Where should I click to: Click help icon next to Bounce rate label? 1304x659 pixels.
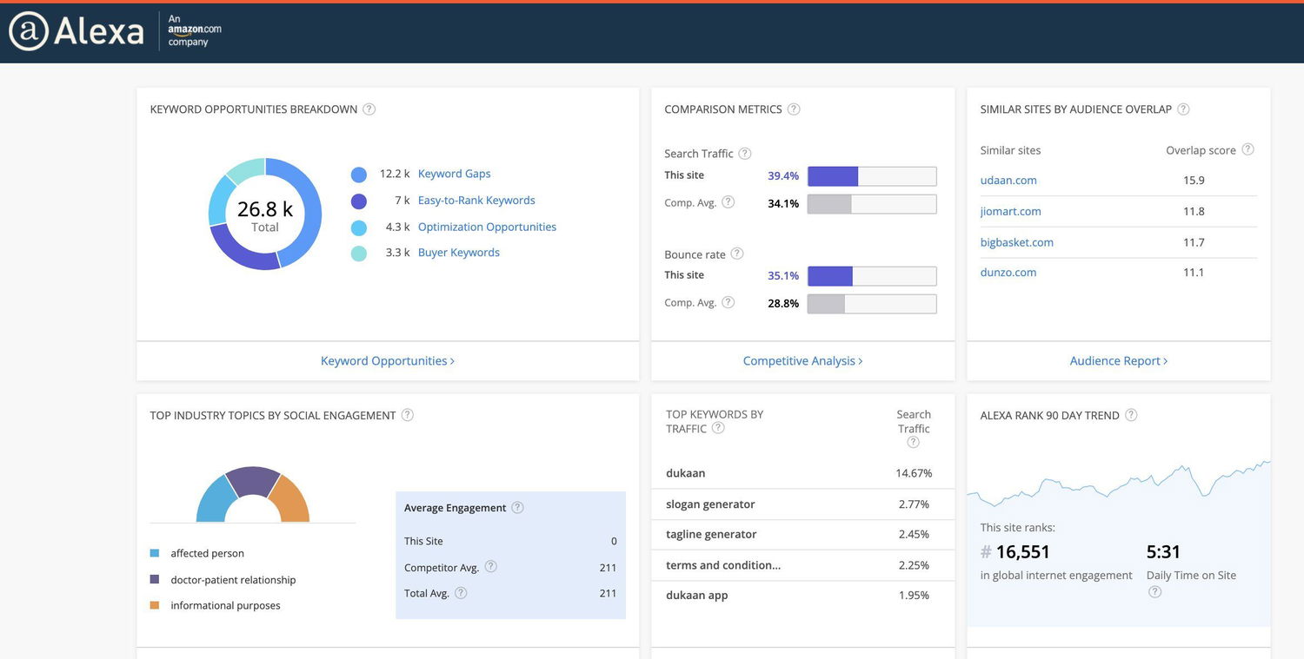[x=737, y=254]
